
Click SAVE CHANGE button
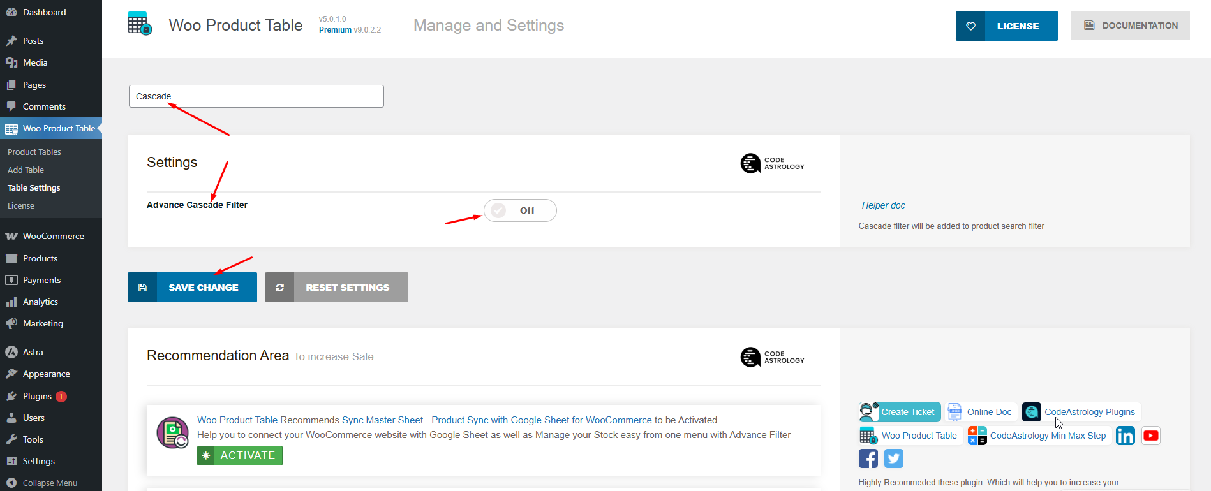click(x=192, y=288)
